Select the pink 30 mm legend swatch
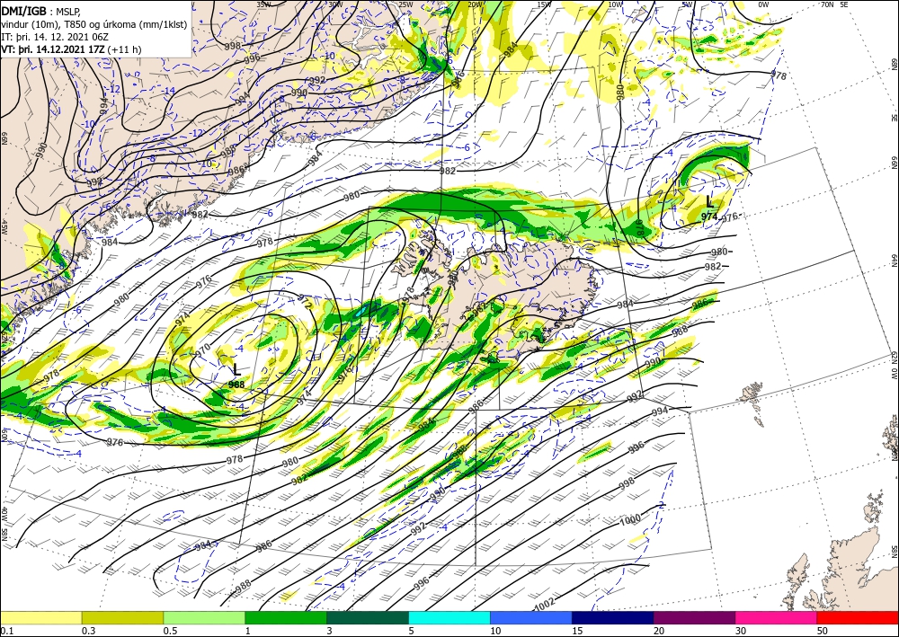899x637 pixels. tap(777, 617)
